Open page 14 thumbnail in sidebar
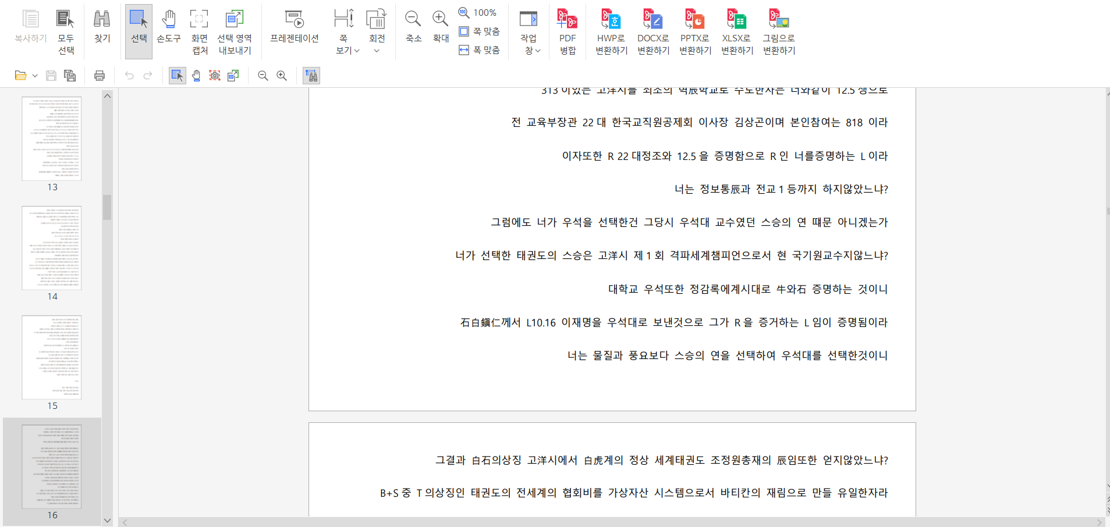This screenshot has width=1110, height=527. 52,248
